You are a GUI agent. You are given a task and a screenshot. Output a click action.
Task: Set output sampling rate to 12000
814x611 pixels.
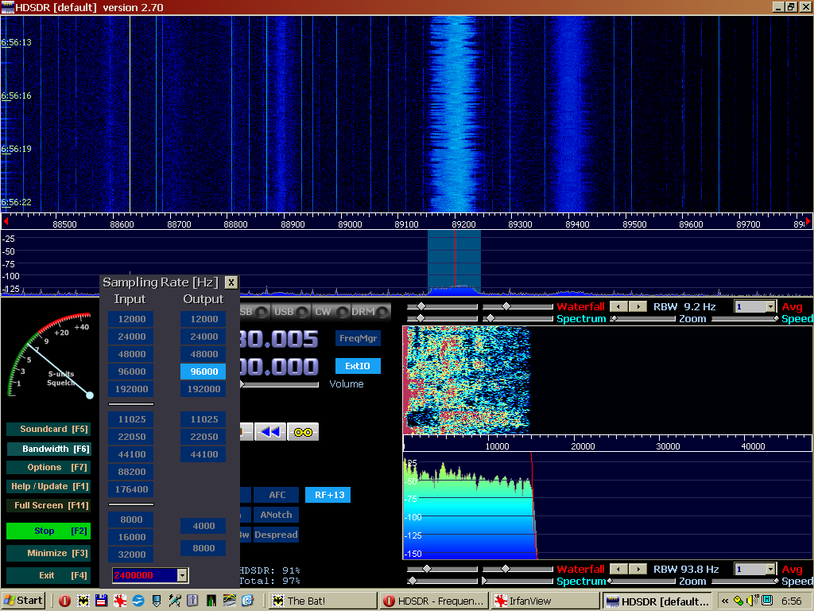tap(203, 319)
